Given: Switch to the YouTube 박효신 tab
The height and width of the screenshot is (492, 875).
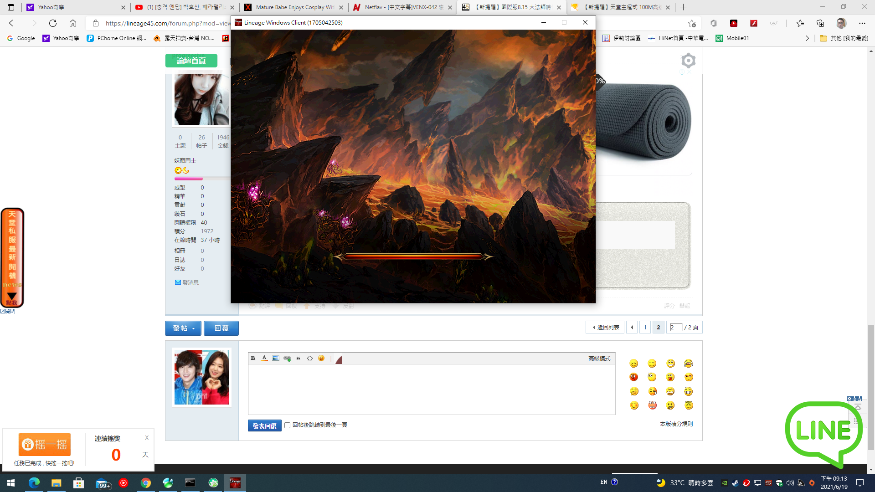Looking at the screenshot, I should pos(185,7).
